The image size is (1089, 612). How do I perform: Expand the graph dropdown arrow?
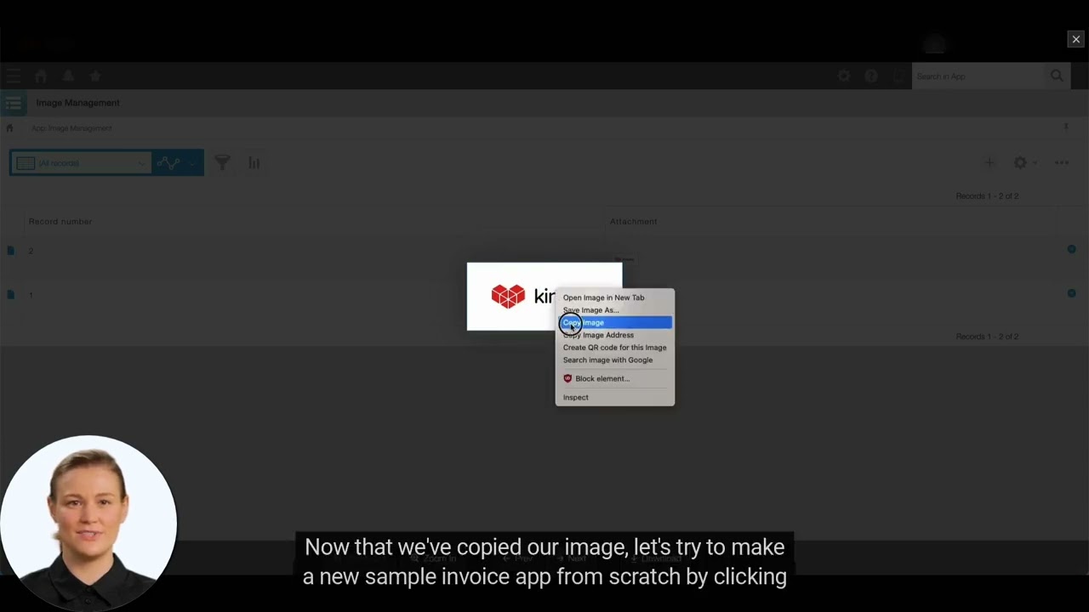[x=192, y=163]
